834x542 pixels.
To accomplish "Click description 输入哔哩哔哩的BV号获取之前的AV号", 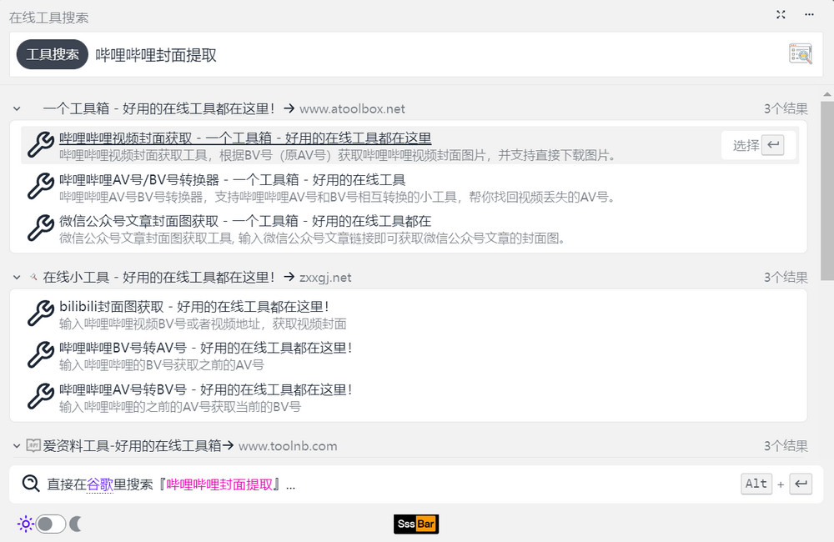I will 161,365.
